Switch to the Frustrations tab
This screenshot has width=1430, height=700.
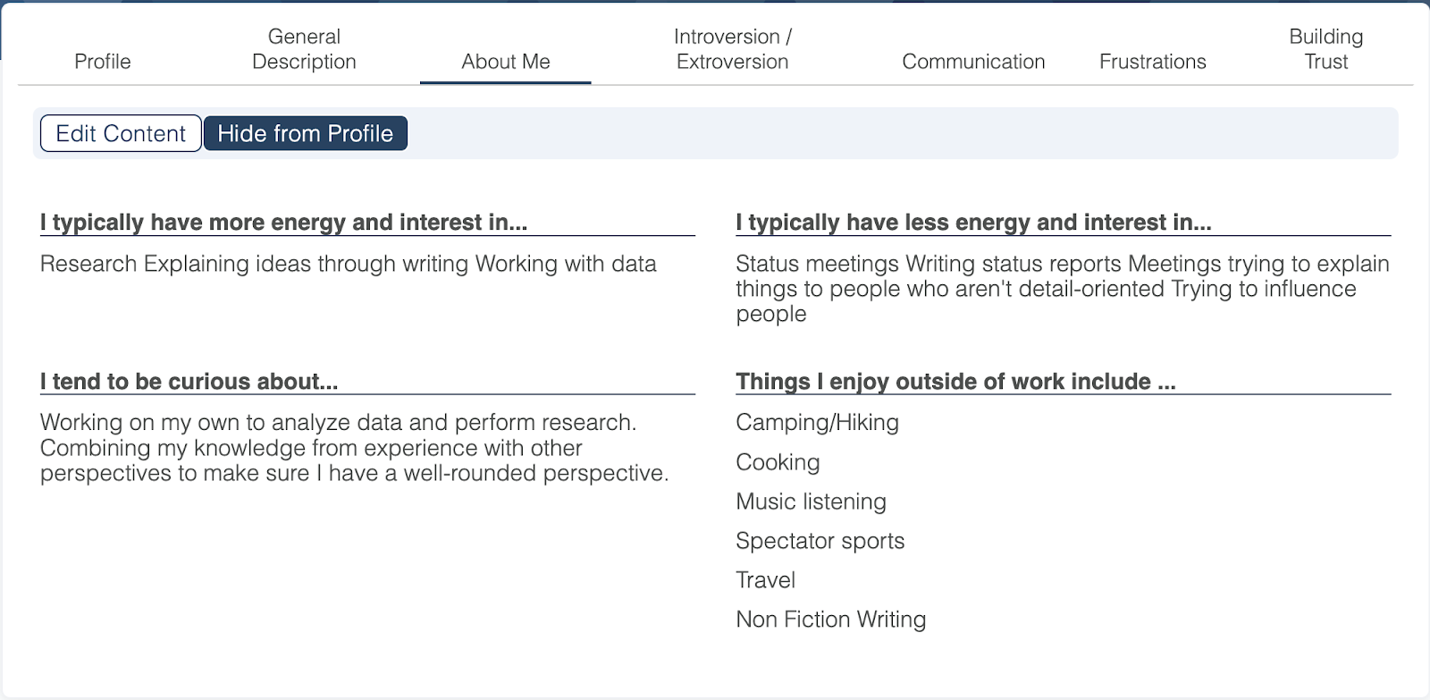1153,62
